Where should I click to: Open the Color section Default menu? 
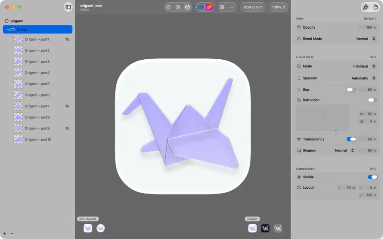tap(370, 19)
